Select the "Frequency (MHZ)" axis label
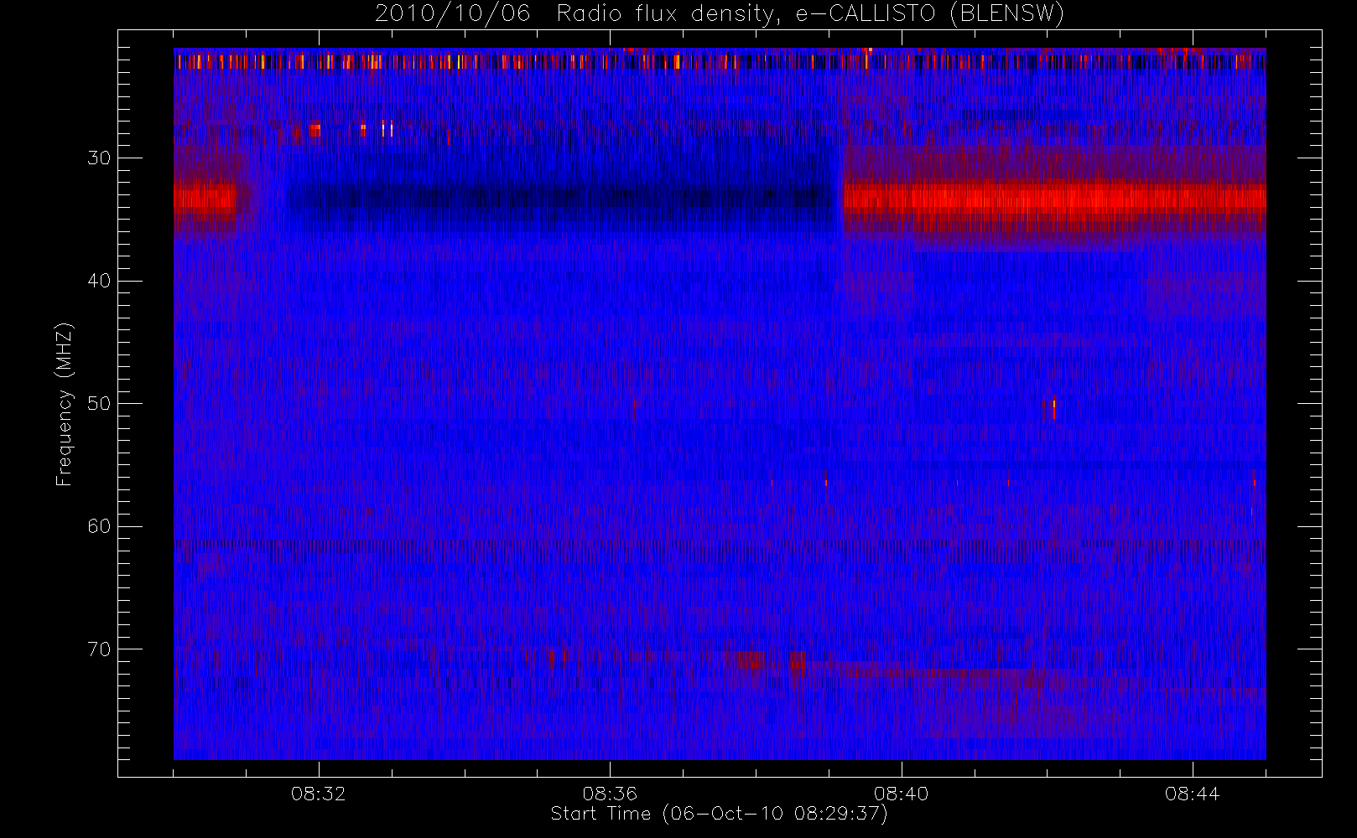The image size is (1357, 838). pos(65,404)
